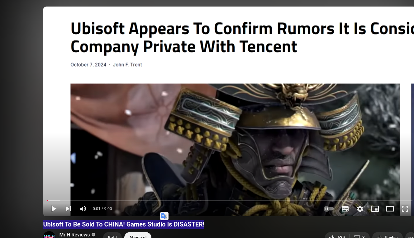This screenshot has width=414, height=238.
Task: Enter full screen mode
Action: (405, 209)
